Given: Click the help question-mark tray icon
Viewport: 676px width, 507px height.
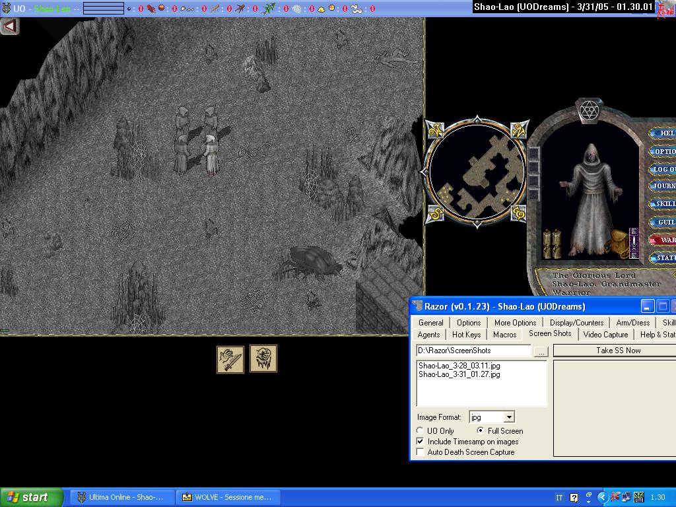Looking at the screenshot, I should point(574,498).
